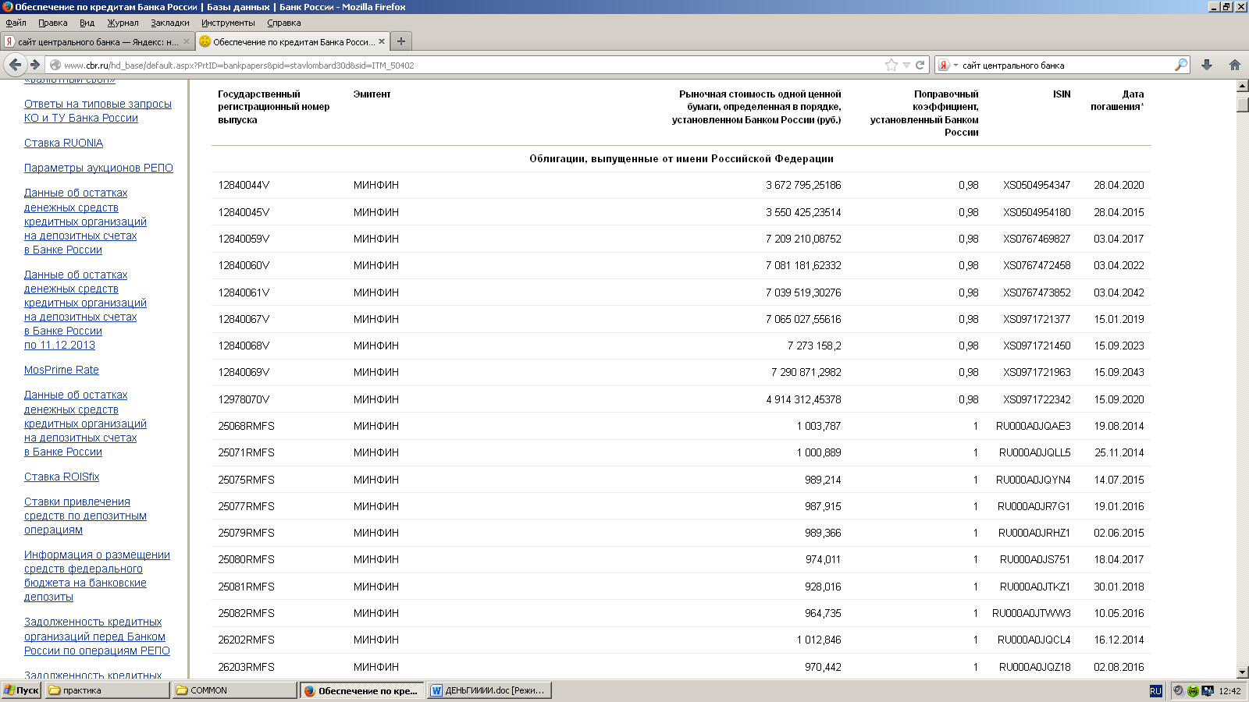Open 'Информация о размещении средств федерального бюджета'
Image resolution: width=1249 pixels, height=702 pixels.
coord(97,576)
